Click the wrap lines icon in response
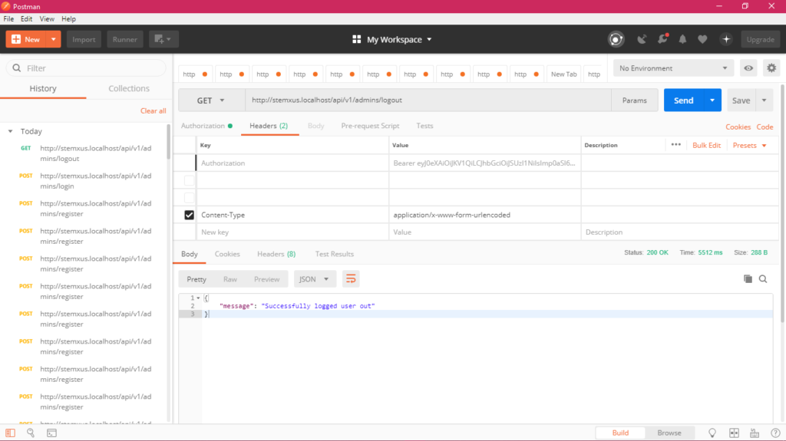786x441 pixels. [x=351, y=279]
